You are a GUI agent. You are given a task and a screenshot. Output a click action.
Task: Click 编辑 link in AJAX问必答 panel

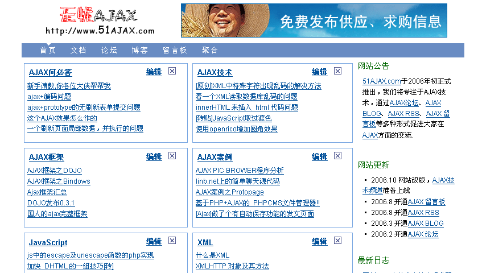[x=154, y=72]
